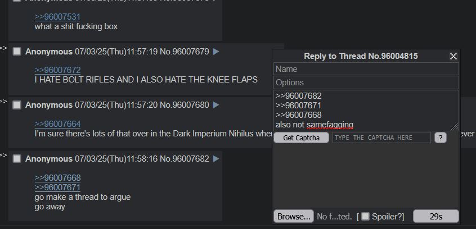Follow quote link >>96007664
Viewport: 476px width, 229px height.
tap(58, 124)
